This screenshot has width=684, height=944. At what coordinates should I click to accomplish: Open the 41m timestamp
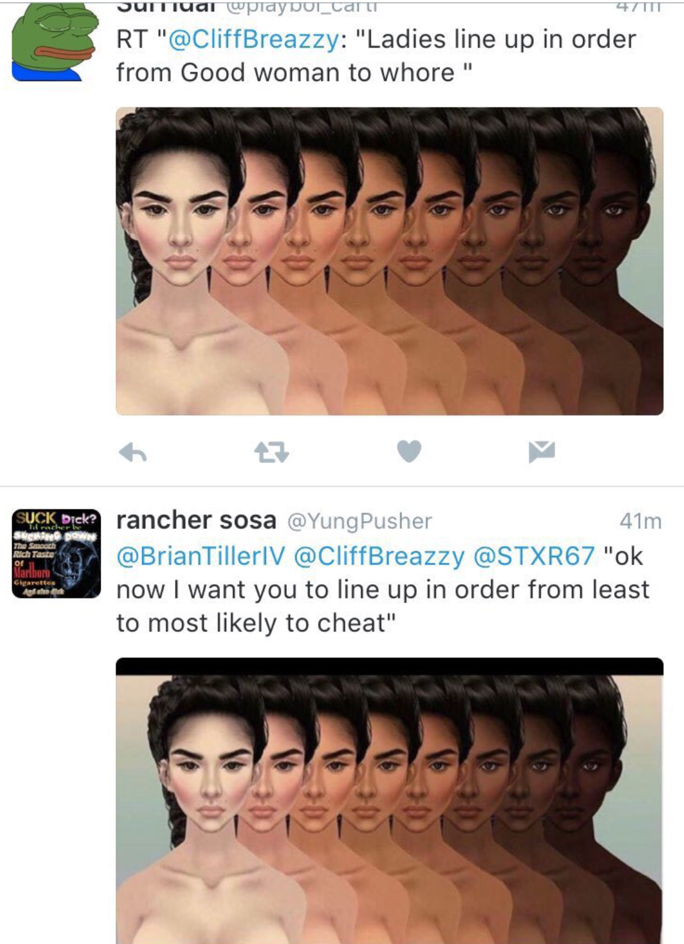coord(640,521)
